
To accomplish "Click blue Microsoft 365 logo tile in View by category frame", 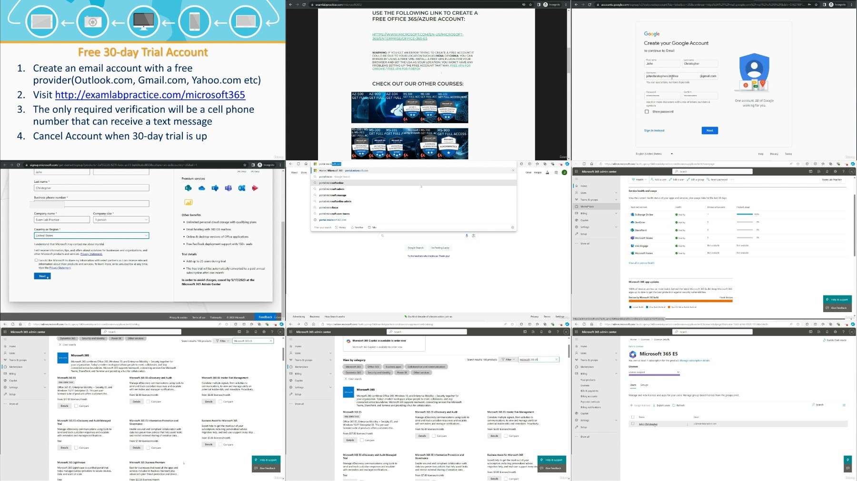I will tap(349, 393).
